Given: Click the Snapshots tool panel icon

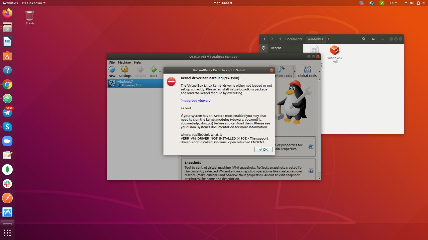Looking at the screenshot, I should (x=311, y=171).
